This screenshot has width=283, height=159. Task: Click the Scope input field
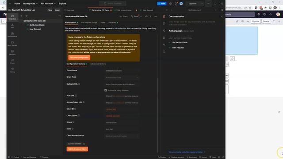tap(122, 123)
